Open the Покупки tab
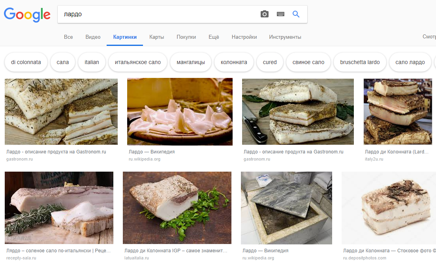 tap(186, 37)
